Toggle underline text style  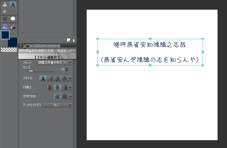click(x=57, y=78)
